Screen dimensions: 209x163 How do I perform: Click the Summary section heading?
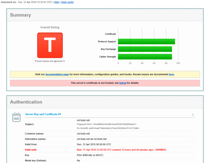(x=21, y=15)
